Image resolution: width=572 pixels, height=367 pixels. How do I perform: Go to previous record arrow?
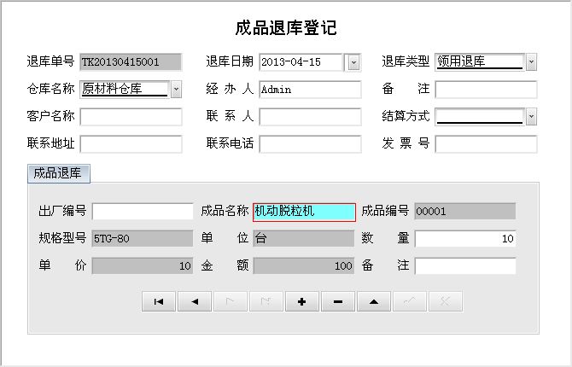195,301
